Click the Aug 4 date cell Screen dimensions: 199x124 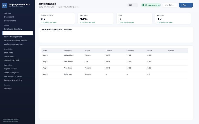[x=45, y=74]
